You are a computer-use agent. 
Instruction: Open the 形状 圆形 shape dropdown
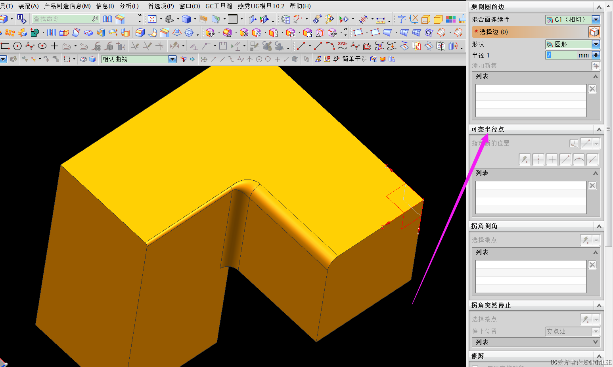pyautogui.click(x=596, y=44)
